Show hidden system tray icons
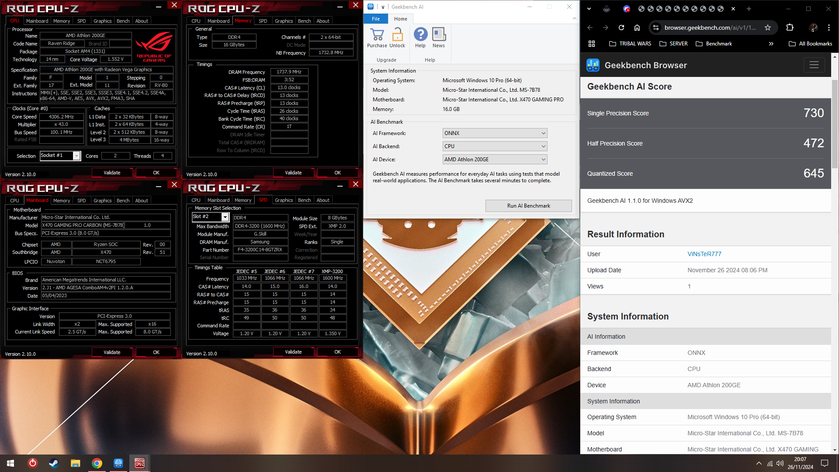The height and width of the screenshot is (472, 839). pos(759,463)
